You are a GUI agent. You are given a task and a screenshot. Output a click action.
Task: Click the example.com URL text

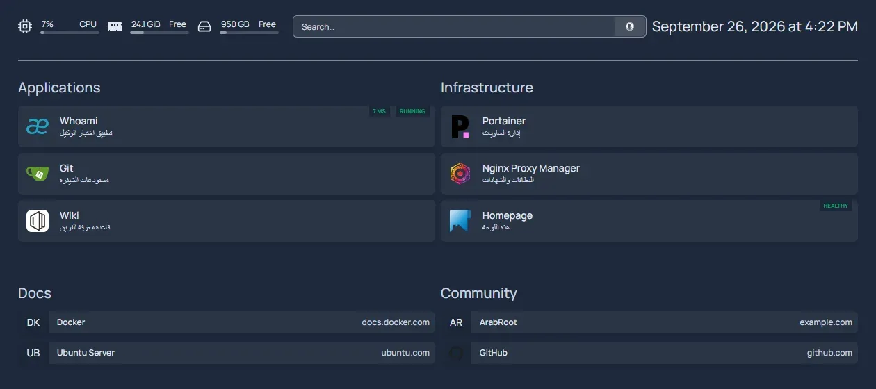(x=826, y=322)
